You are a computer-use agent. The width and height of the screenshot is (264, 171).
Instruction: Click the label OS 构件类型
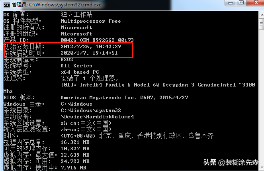22,21
